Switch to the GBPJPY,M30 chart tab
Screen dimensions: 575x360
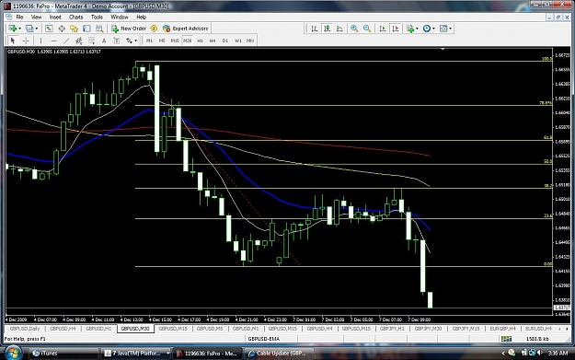(428, 329)
